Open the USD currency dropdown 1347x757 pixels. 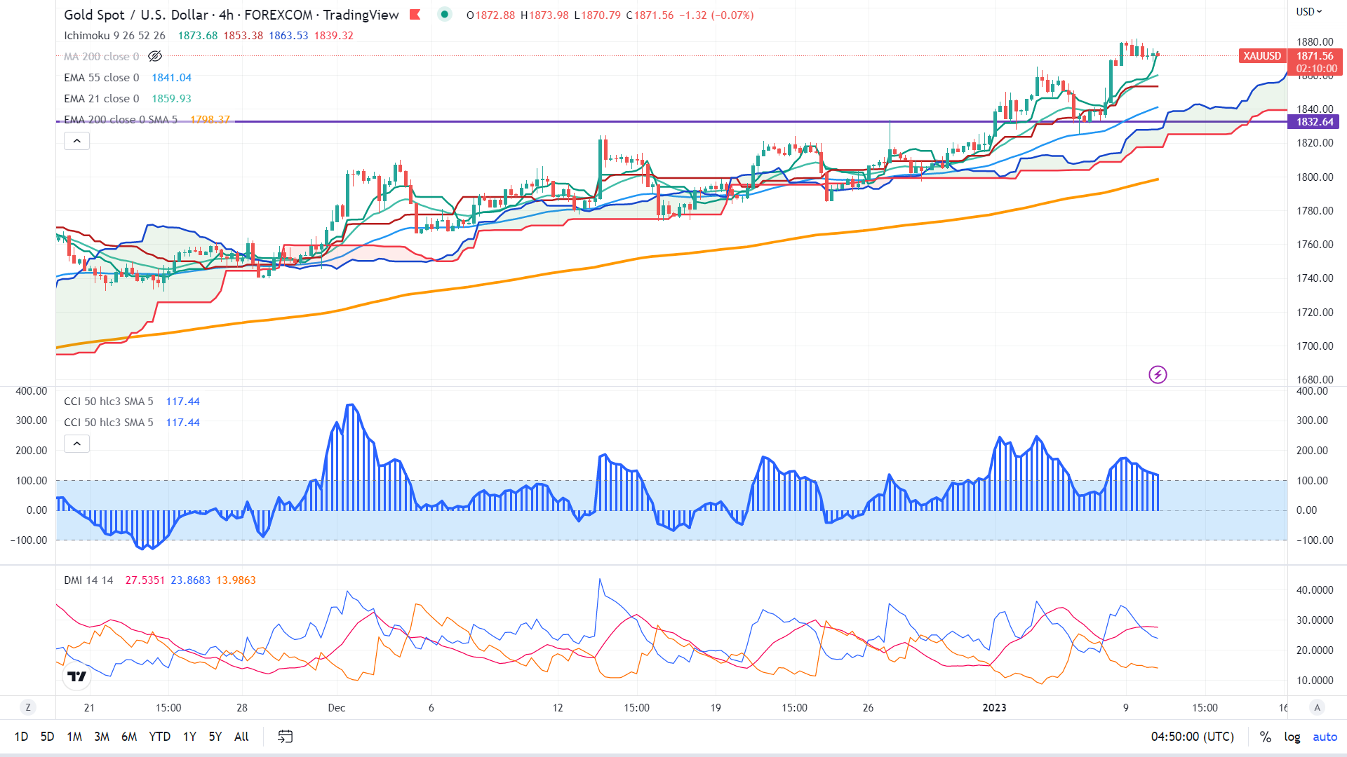click(x=1308, y=12)
